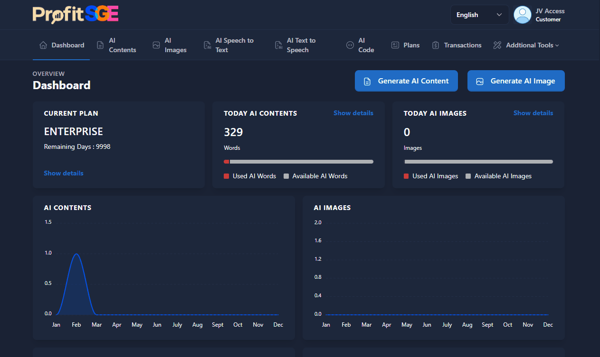Open the JV Access Customer account menu
Screen dimensions: 600x357
[539, 15]
